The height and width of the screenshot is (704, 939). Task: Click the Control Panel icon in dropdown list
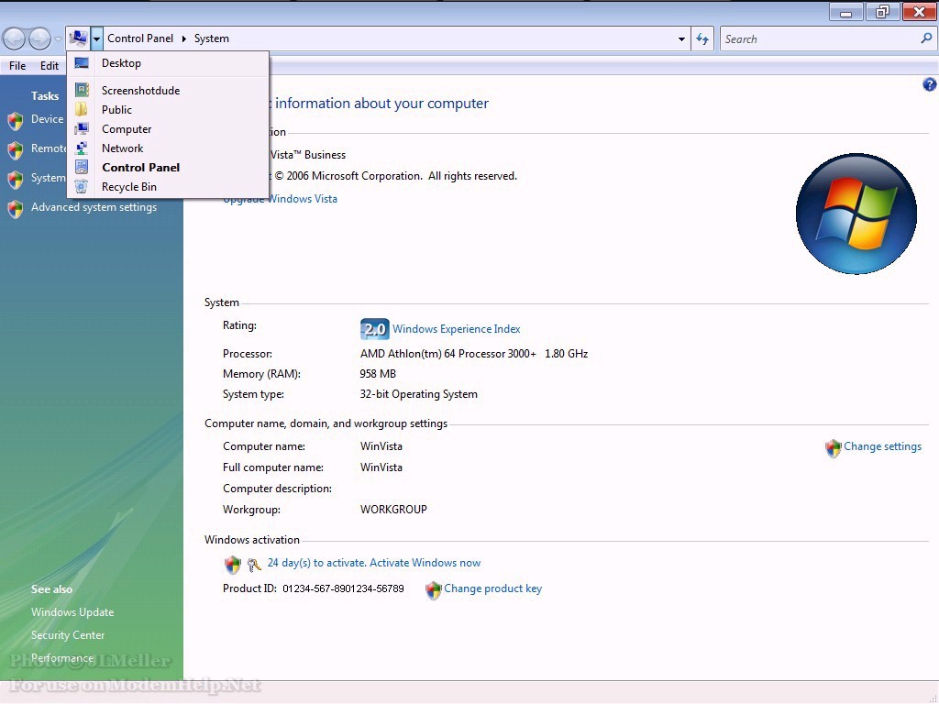82,167
